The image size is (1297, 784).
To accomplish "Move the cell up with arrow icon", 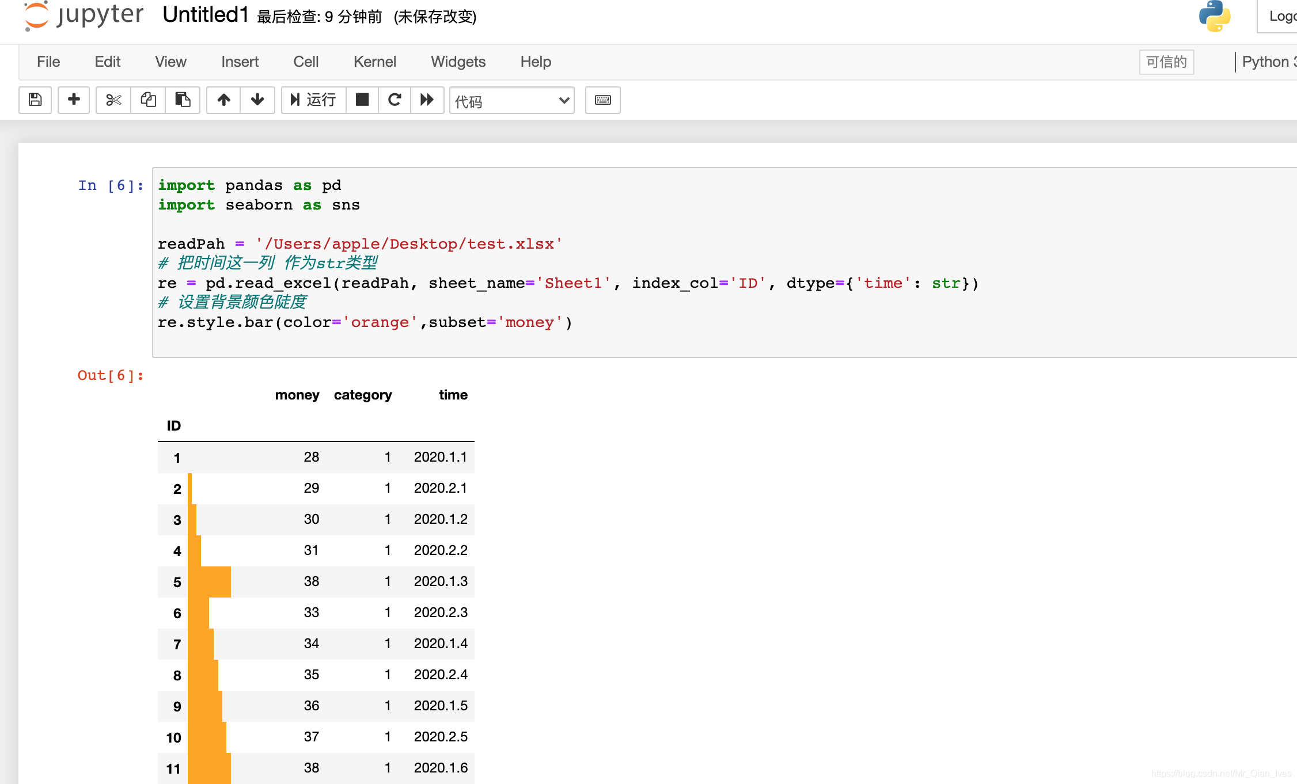I will pyautogui.click(x=223, y=100).
